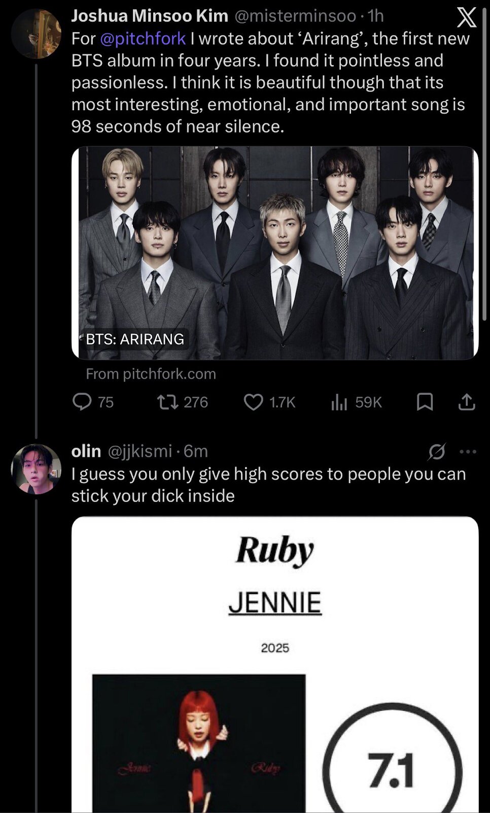
Task: Like Joshua Minsoo Kim's tweet
Action: [269, 402]
